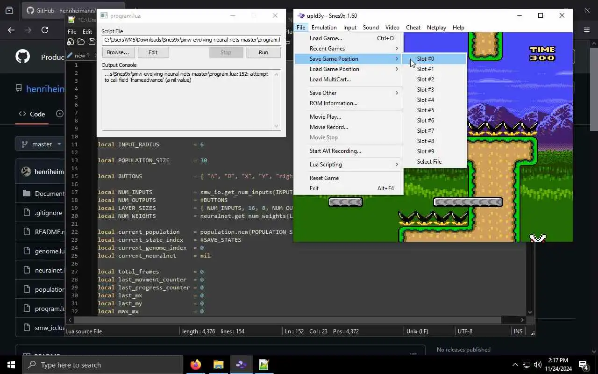Open the Snes9x Help menu

[x=458, y=28]
